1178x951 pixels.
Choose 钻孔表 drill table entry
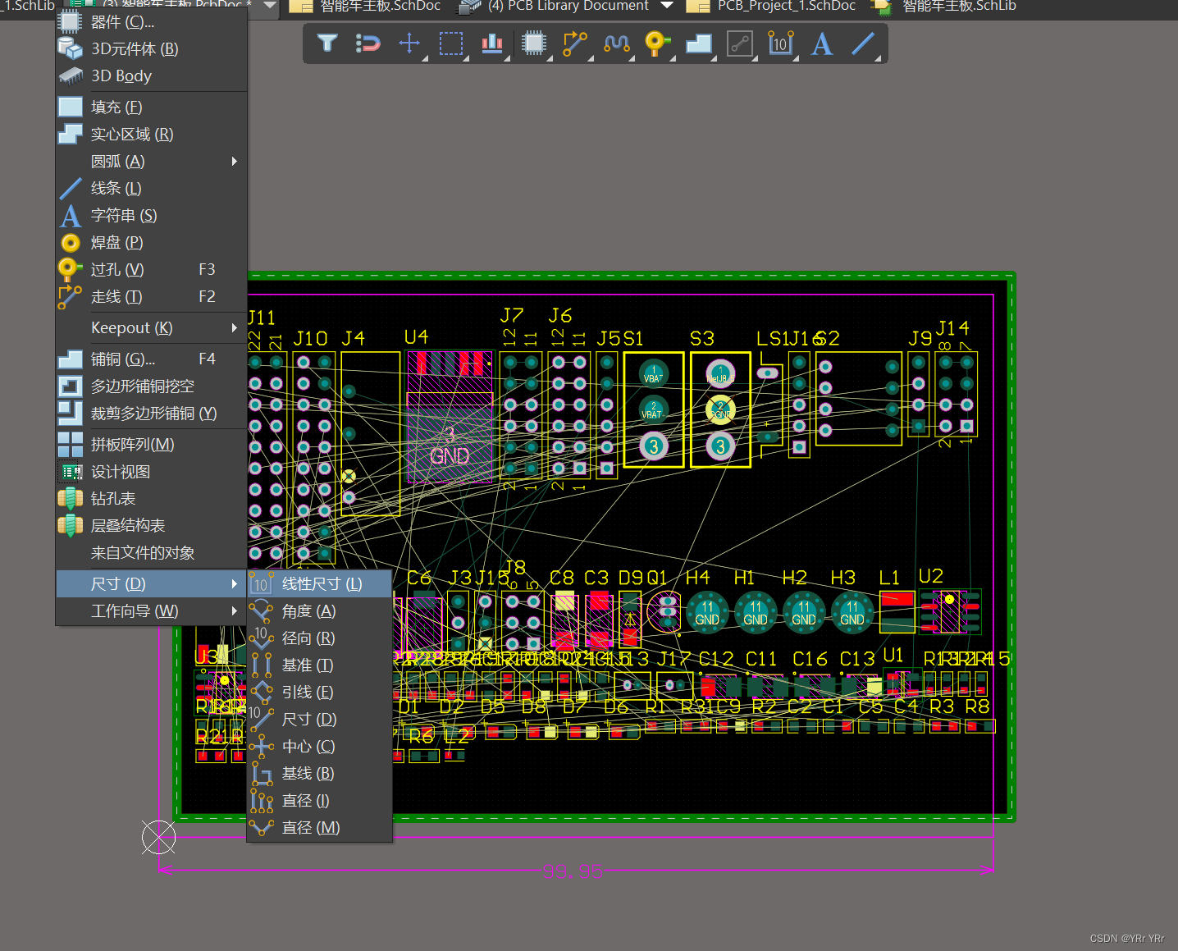click(x=152, y=498)
